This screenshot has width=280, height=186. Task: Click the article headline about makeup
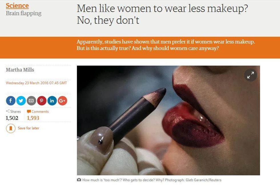coord(162,14)
